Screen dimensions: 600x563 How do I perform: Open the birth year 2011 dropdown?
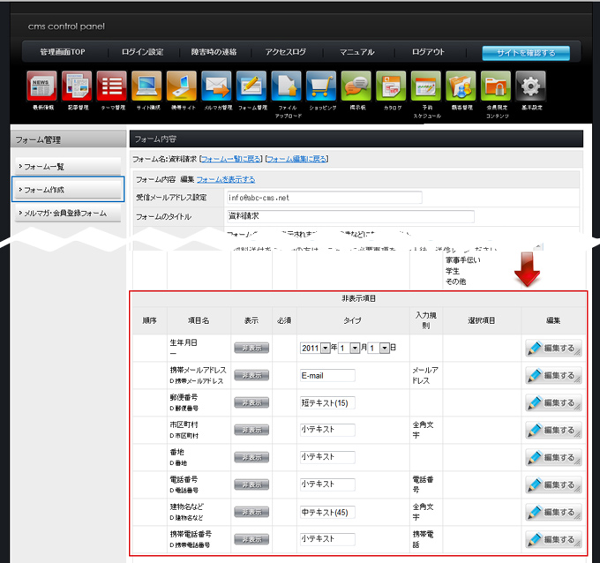click(313, 349)
